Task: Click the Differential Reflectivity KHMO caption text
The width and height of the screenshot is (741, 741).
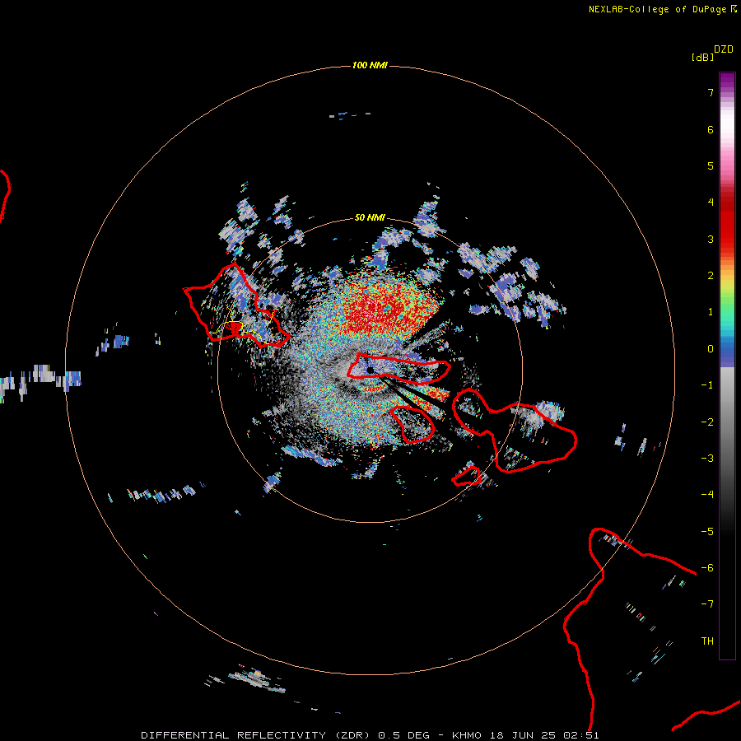Action: [x=370, y=735]
